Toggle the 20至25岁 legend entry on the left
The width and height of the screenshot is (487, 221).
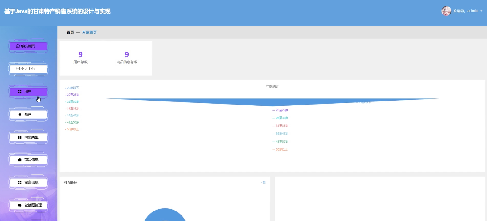72,95
